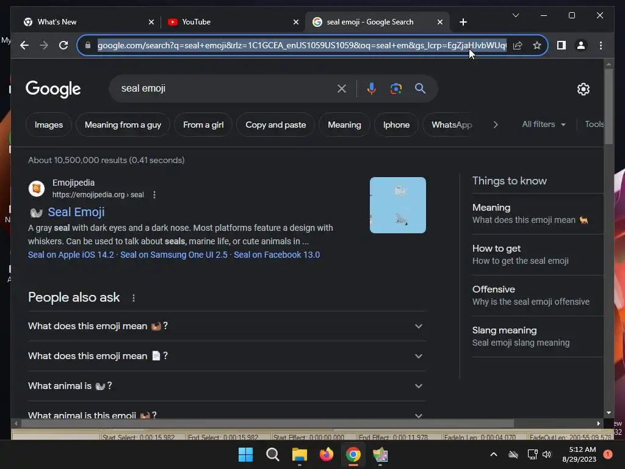Open the clock and date in the taskbar

tap(579, 454)
